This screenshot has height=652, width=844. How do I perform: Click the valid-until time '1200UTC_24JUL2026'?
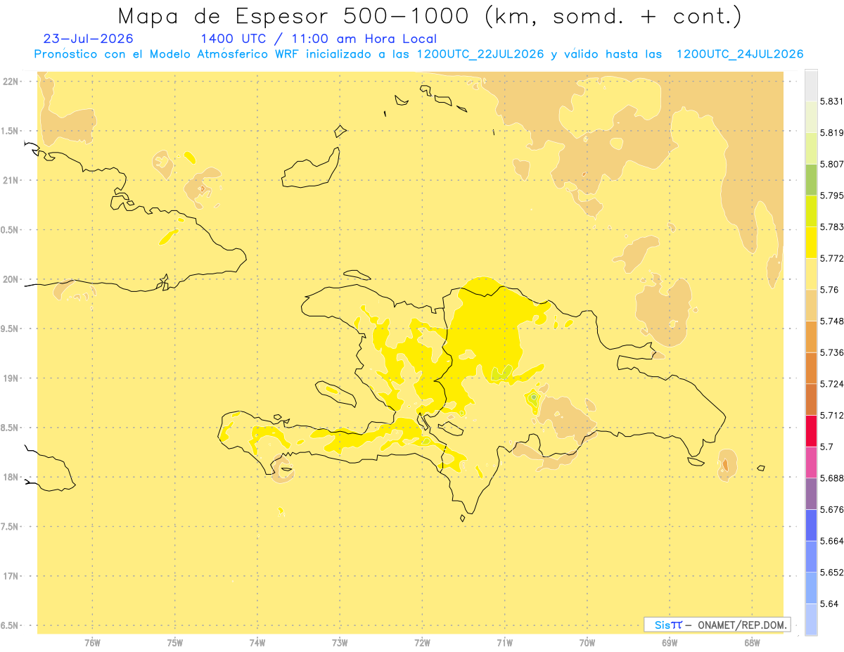740,54
